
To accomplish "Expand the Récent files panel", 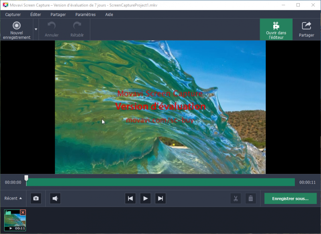I will (13, 198).
